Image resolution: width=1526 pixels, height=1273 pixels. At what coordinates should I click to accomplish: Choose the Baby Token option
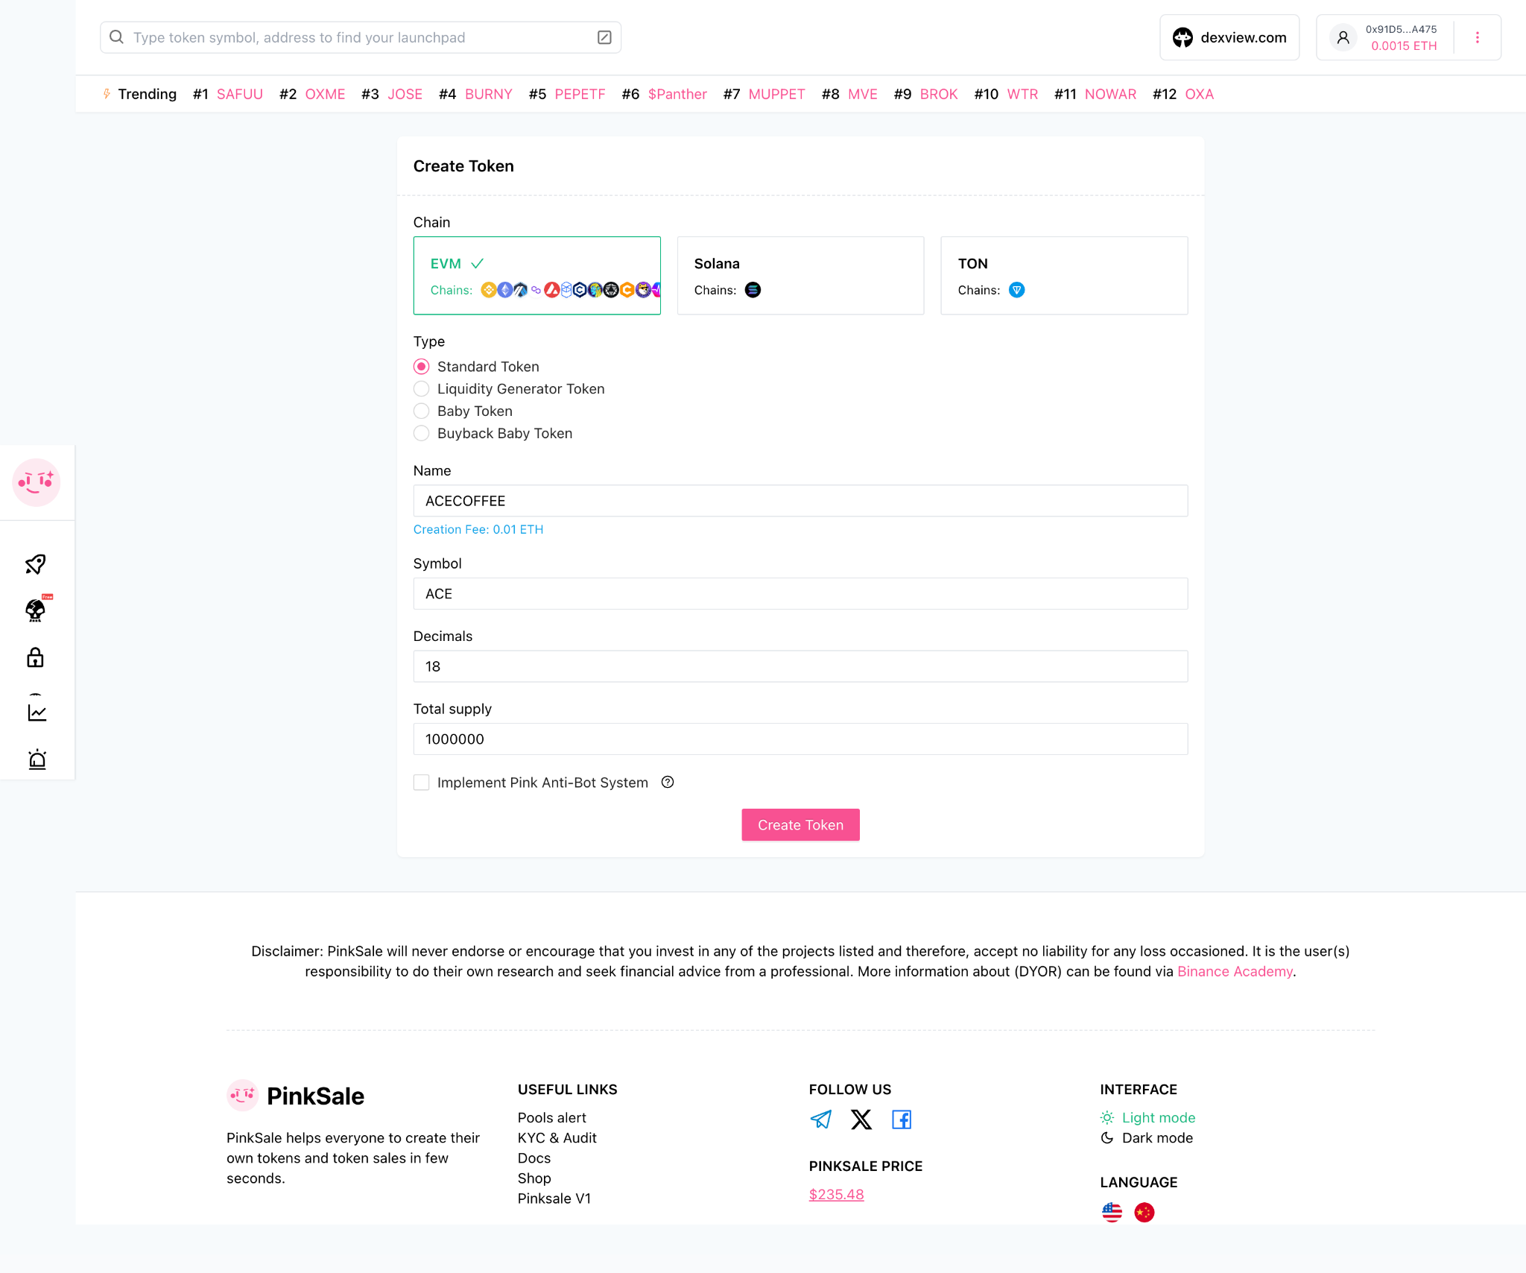[x=421, y=411]
